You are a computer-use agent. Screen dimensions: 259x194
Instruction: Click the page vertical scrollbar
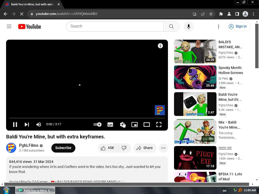click(x=257, y=46)
